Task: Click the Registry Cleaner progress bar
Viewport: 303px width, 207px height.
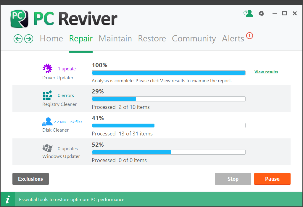Action: pos(169,99)
